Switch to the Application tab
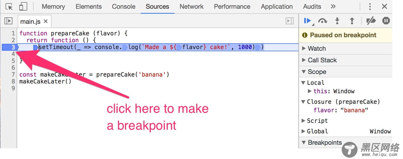The width and height of the screenshot is (403, 159). click(277, 7)
